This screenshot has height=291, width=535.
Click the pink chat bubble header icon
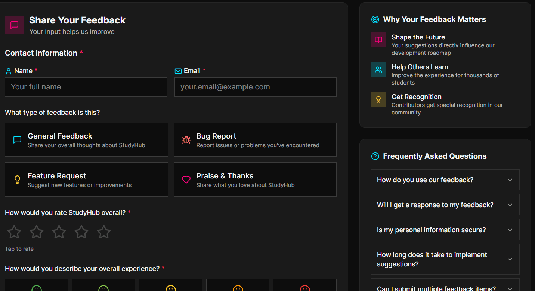tap(14, 25)
